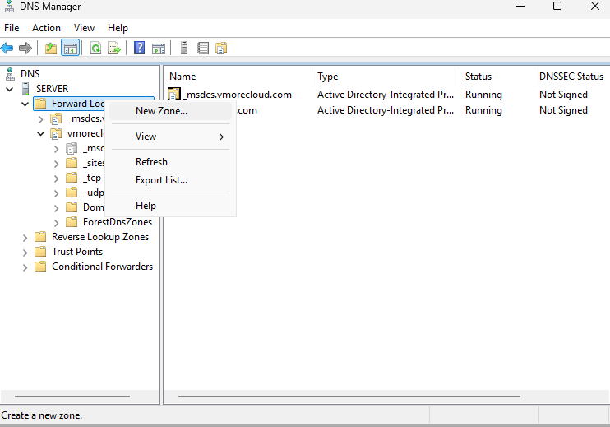Sort by the Name column header
Image resolution: width=610 pixels, height=427 pixels.
click(x=238, y=77)
